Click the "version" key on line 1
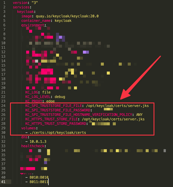Screen dimensions: 173x187 tap(20, 3)
